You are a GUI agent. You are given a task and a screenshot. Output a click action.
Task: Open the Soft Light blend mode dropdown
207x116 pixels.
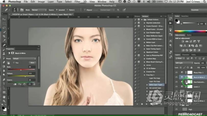(x=184, y=63)
